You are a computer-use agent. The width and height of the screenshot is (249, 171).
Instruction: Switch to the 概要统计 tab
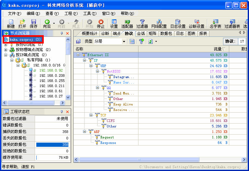(89, 33)
